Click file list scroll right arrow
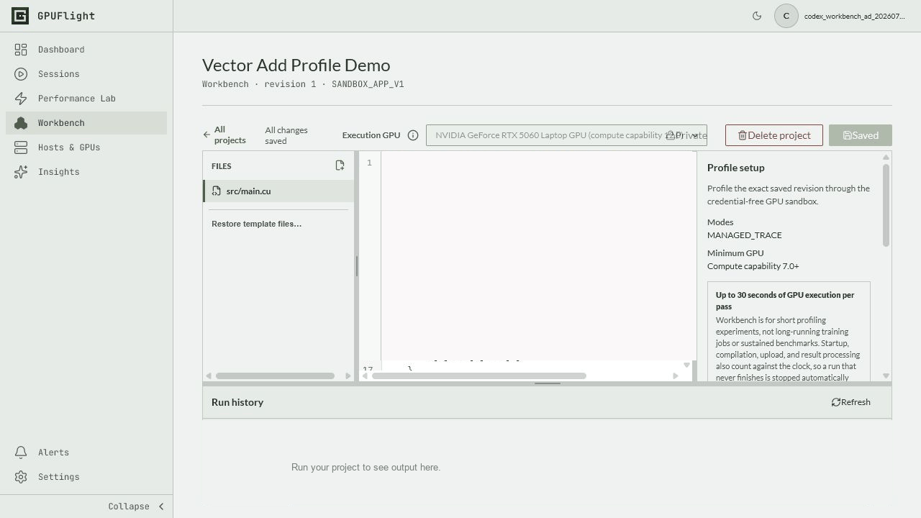Viewport: 921px width, 518px height. [348, 376]
